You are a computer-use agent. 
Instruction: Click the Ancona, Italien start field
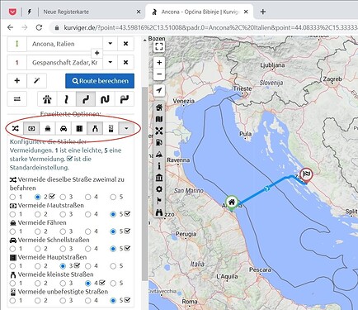(x=64, y=44)
